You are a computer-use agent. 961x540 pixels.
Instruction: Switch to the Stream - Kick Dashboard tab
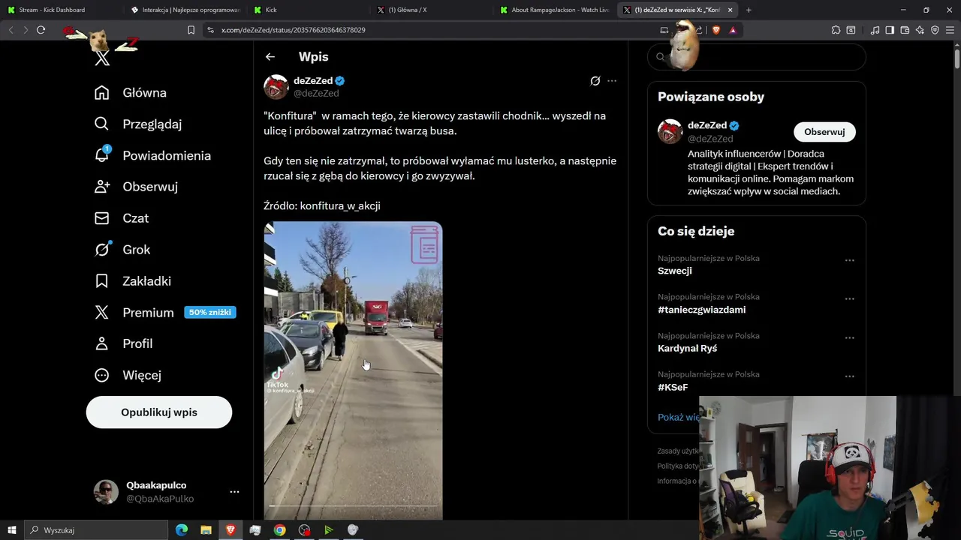tap(60, 10)
